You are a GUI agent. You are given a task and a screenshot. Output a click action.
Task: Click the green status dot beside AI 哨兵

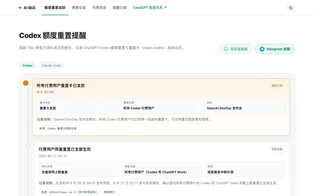(x=20, y=8)
